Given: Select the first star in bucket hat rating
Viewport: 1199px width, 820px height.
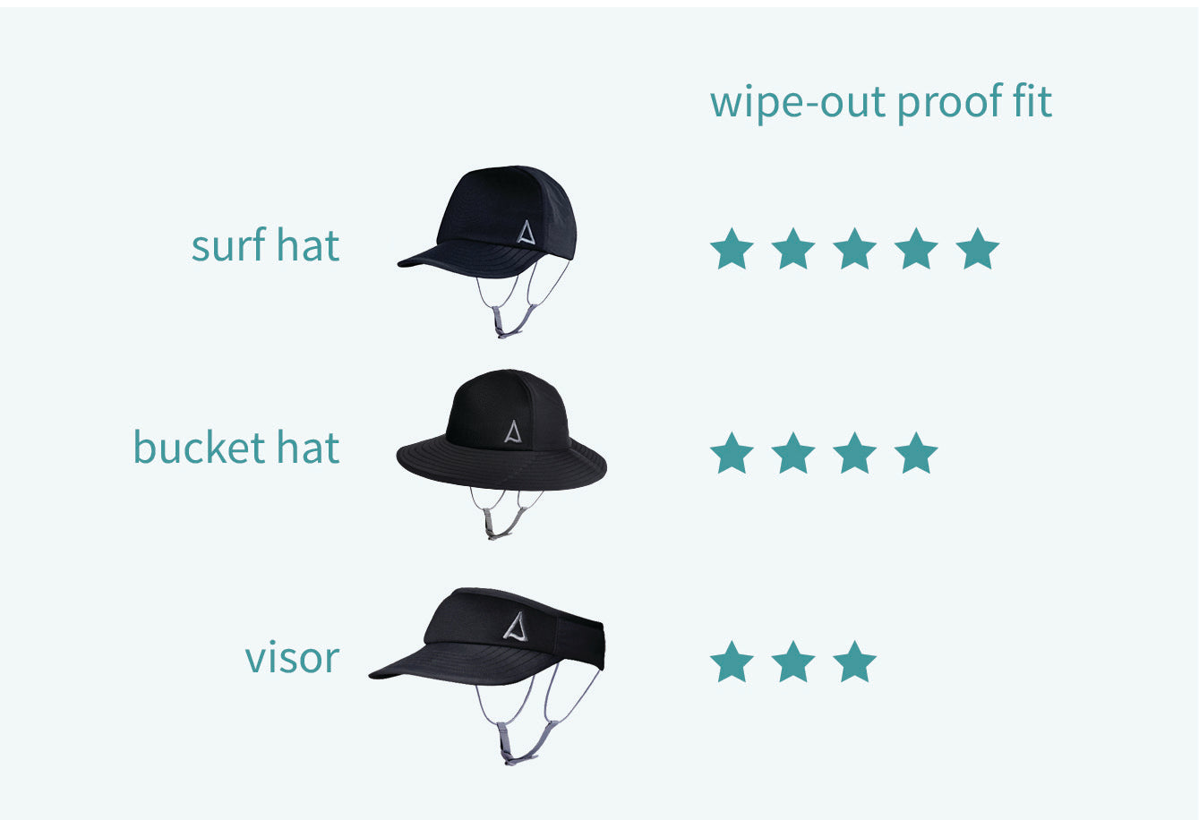Looking at the screenshot, I should 732,453.
